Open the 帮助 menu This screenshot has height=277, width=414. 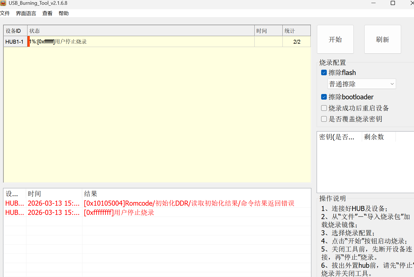64,13
